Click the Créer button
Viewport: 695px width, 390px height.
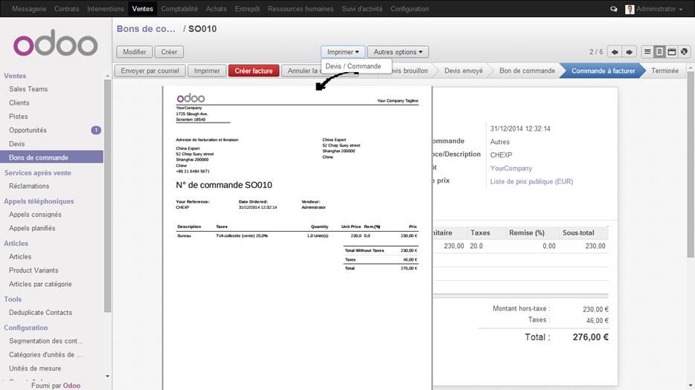click(169, 52)
